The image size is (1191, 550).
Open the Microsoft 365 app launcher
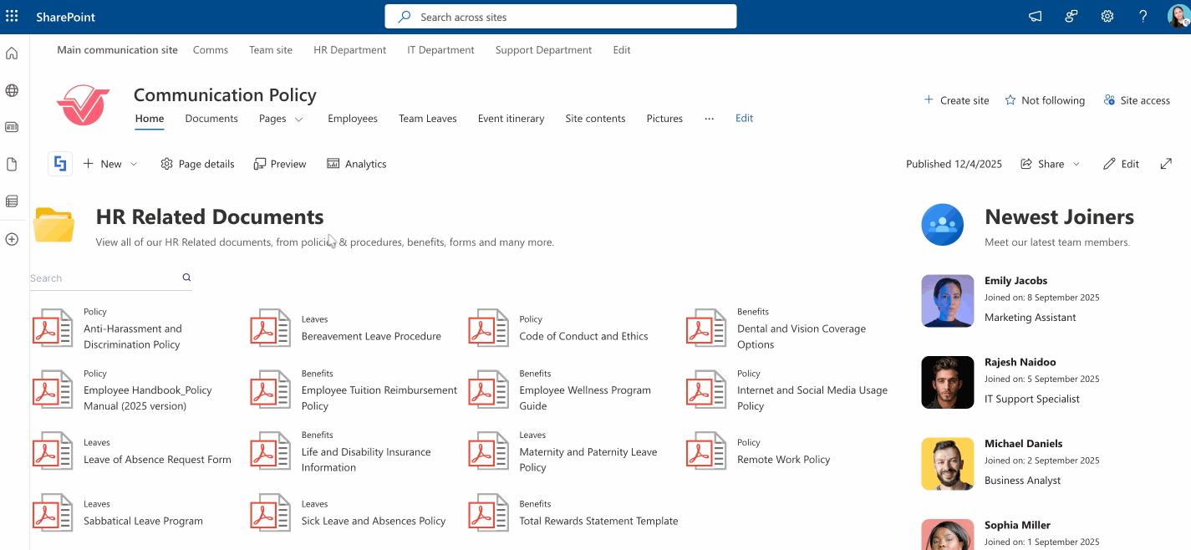click(11, 16)
